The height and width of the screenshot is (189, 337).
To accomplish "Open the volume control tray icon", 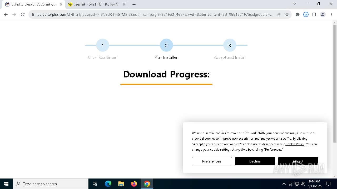I will pos(303,184).
